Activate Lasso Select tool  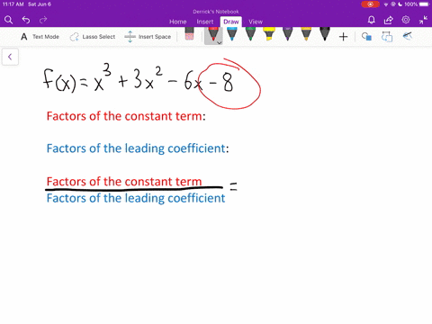tap(93, 37)
